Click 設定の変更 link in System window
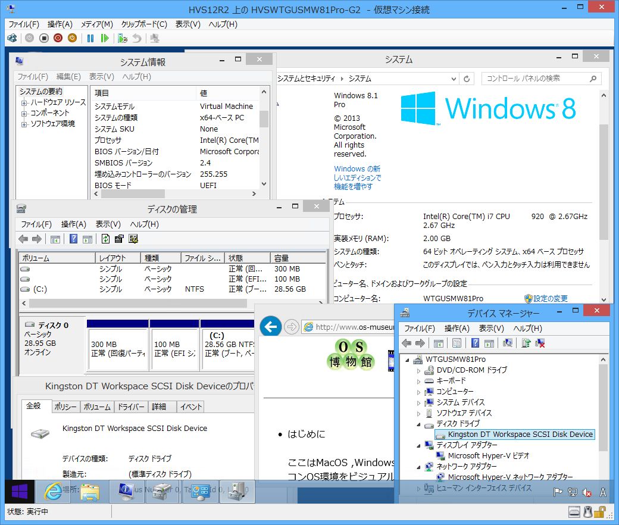The image size is (619, 525). (x=550, y=298)
